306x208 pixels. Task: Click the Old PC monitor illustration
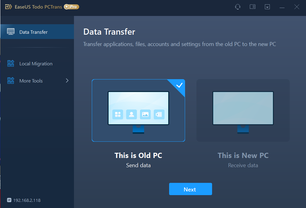(138, 112)
